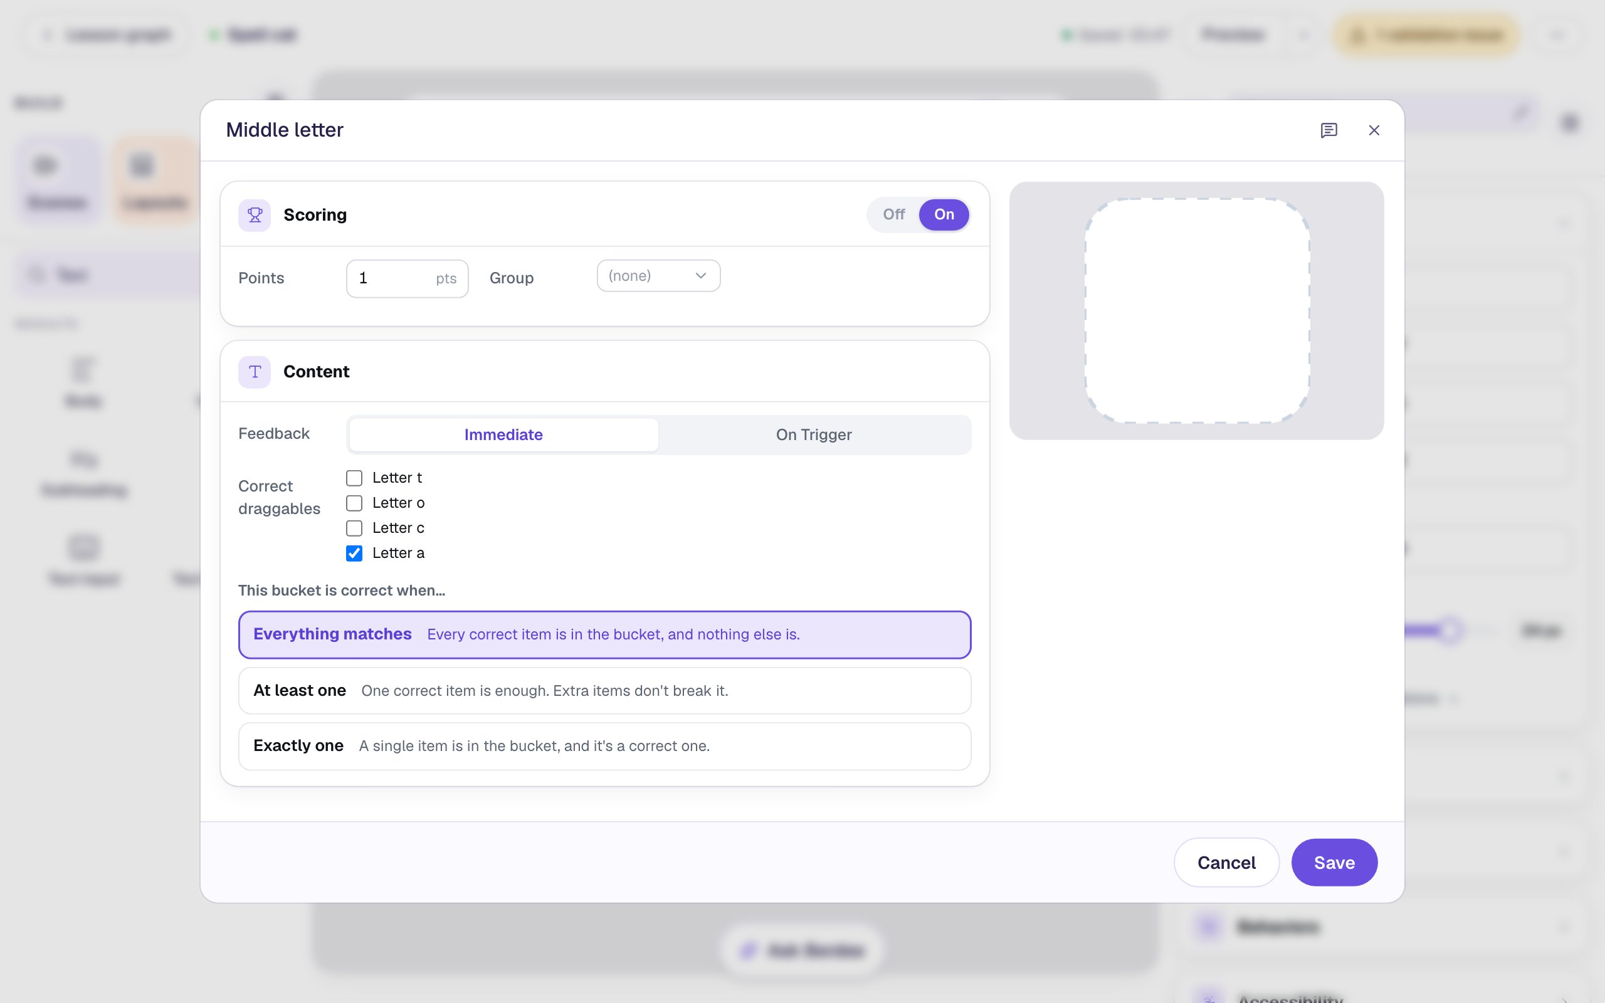Image resolution: width=1605 pixels, height=1003 pixels.
Task: Switch Scoring to Off
Action: pos(893,214)
